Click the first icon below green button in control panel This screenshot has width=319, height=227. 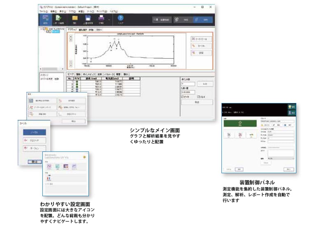[229, 135]
